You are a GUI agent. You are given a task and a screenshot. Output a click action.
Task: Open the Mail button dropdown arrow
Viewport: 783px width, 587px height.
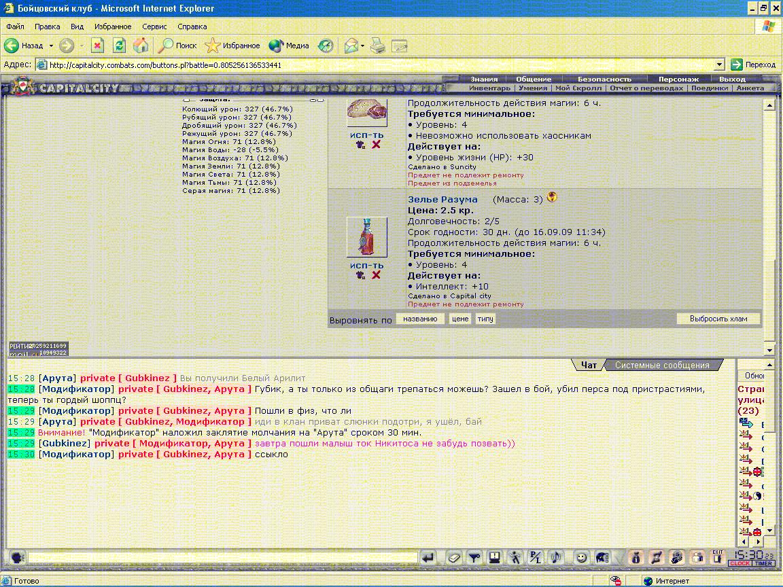click(362, 46)
